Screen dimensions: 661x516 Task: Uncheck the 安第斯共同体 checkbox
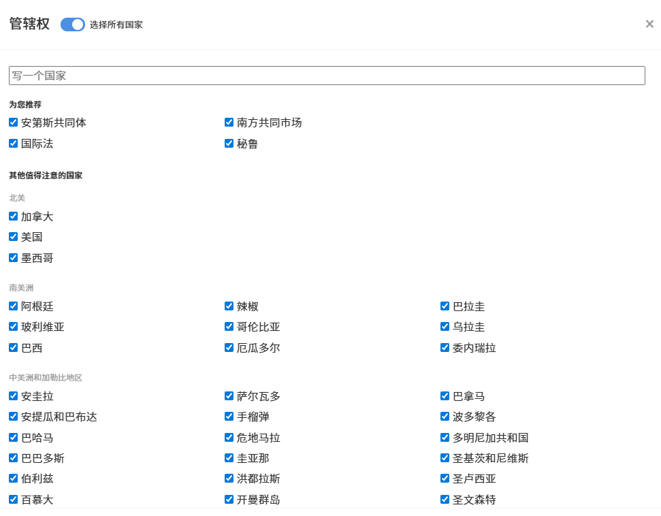tap(14, 123)
